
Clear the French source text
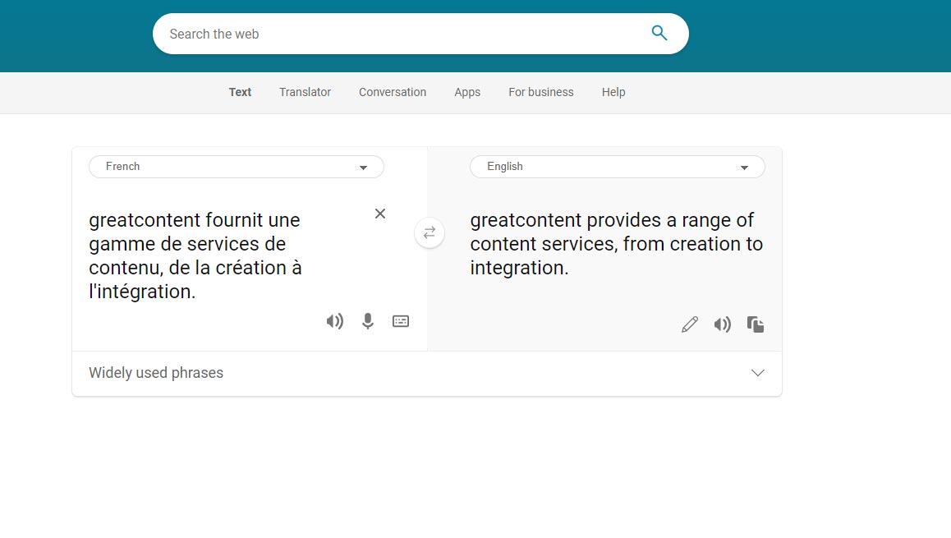[x=380, y=214]
